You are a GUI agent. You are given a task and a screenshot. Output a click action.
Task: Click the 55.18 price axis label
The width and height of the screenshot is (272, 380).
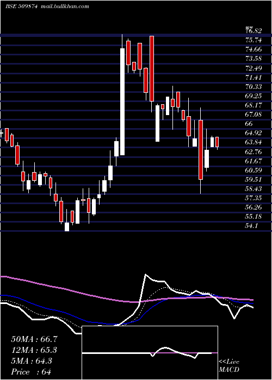(x=254, y=217)
